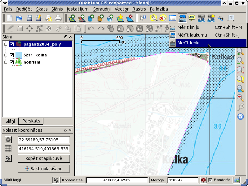Save project using the floppy disk icon

pos(29,18)
